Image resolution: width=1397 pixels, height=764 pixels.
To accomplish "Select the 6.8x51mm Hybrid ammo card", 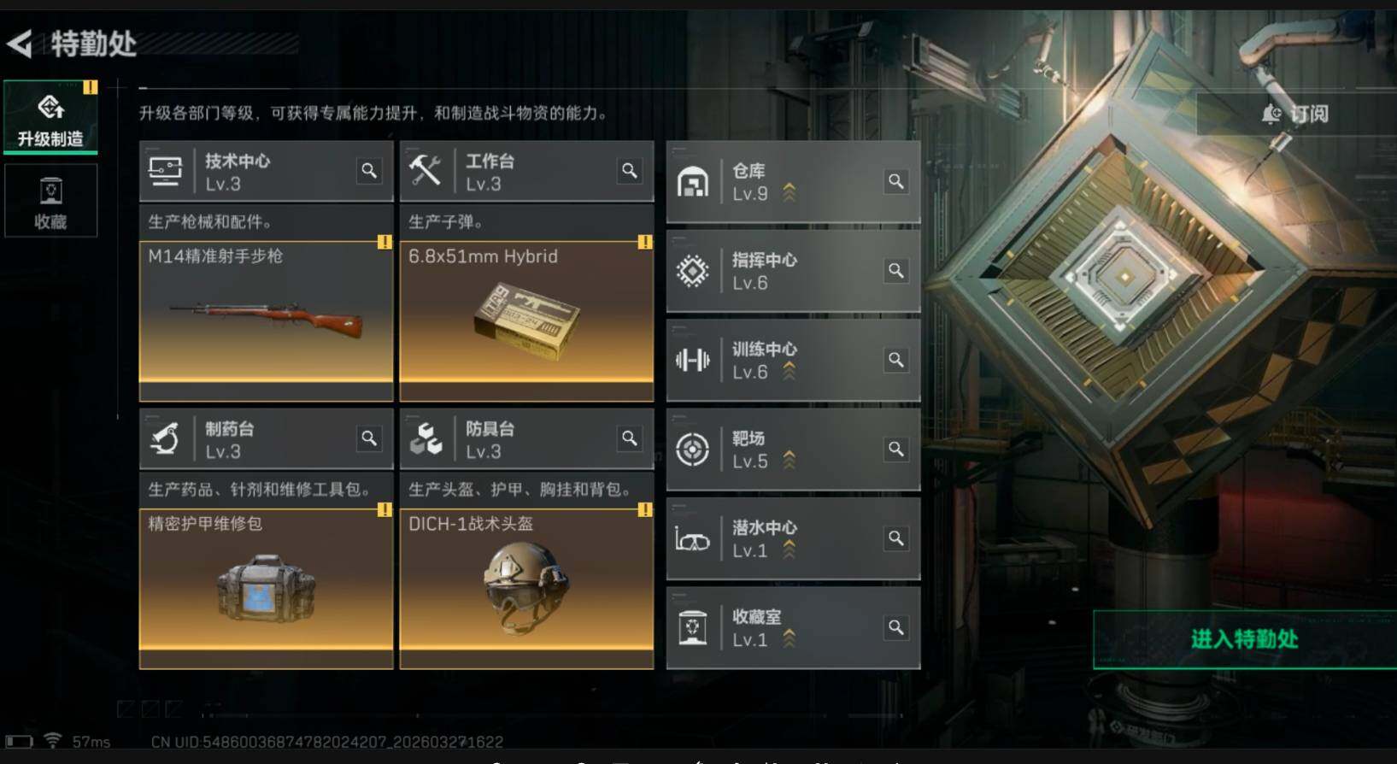I will click(527, 320).
